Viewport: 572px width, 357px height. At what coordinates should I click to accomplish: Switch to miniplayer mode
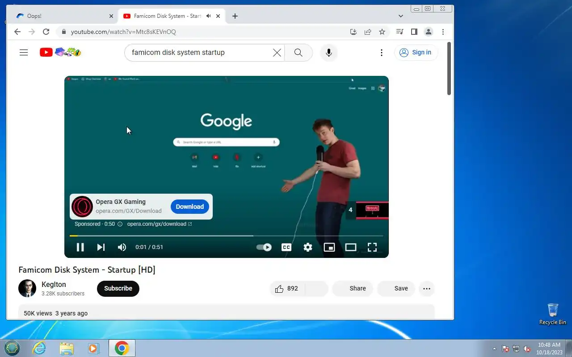pyautogui.click(x=329, y=247)
